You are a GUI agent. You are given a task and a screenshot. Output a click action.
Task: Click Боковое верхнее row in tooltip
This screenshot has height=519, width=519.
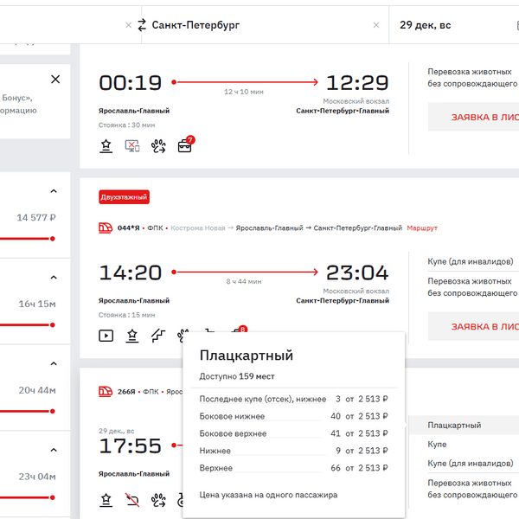[293, 433]
